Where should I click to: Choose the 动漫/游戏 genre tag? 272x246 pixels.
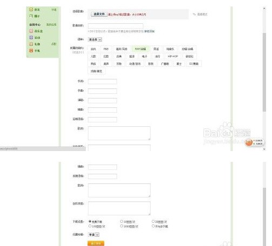(135, 64)
